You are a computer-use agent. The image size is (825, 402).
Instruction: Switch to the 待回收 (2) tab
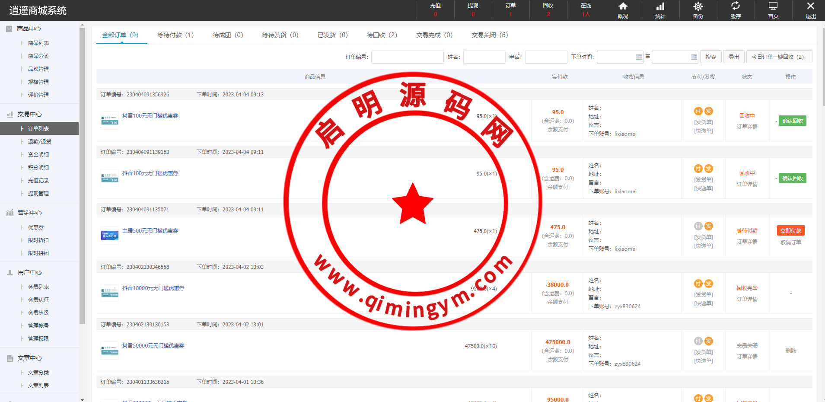click(x=382, y=35)
